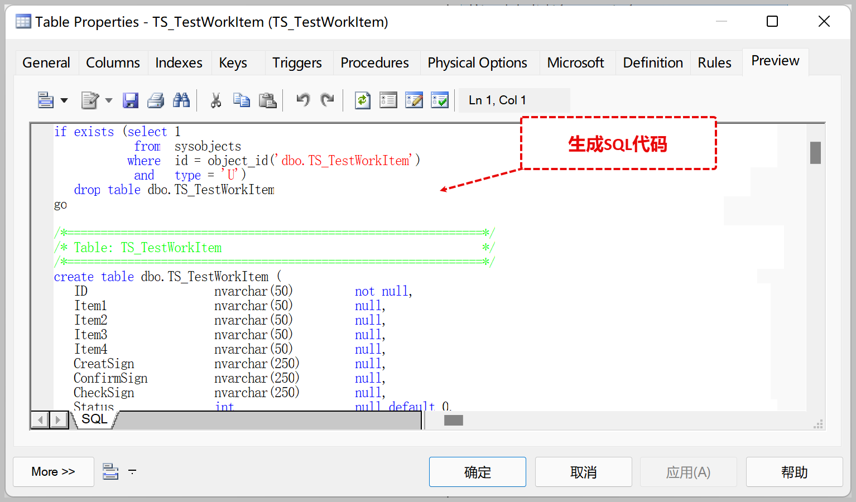Click the 'sysobjects' text in SQL
Viewport: 856px width, 502px height.
coord(208,146)
